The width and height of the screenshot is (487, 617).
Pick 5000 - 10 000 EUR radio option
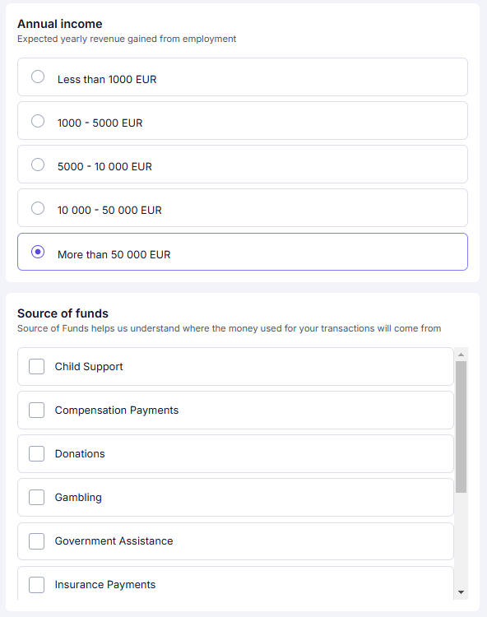tap(38, 165)
